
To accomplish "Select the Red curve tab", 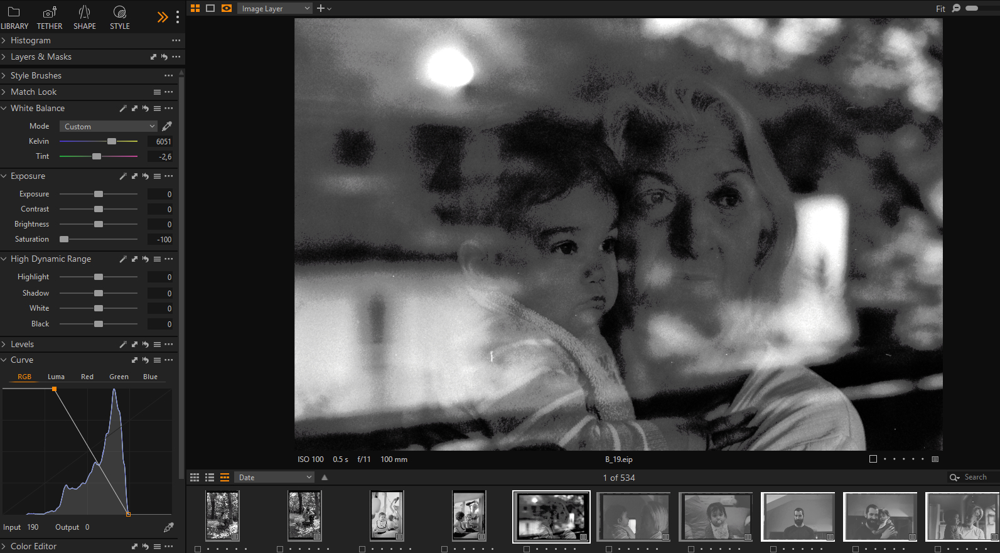I will point(87,377).
